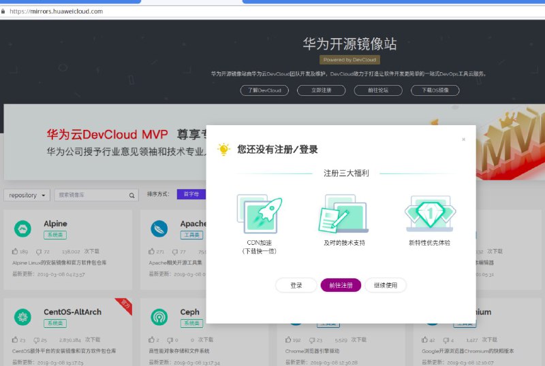
Task: Open the Apache comments icon
Action: pyautogui.click(x=175, y=252)
